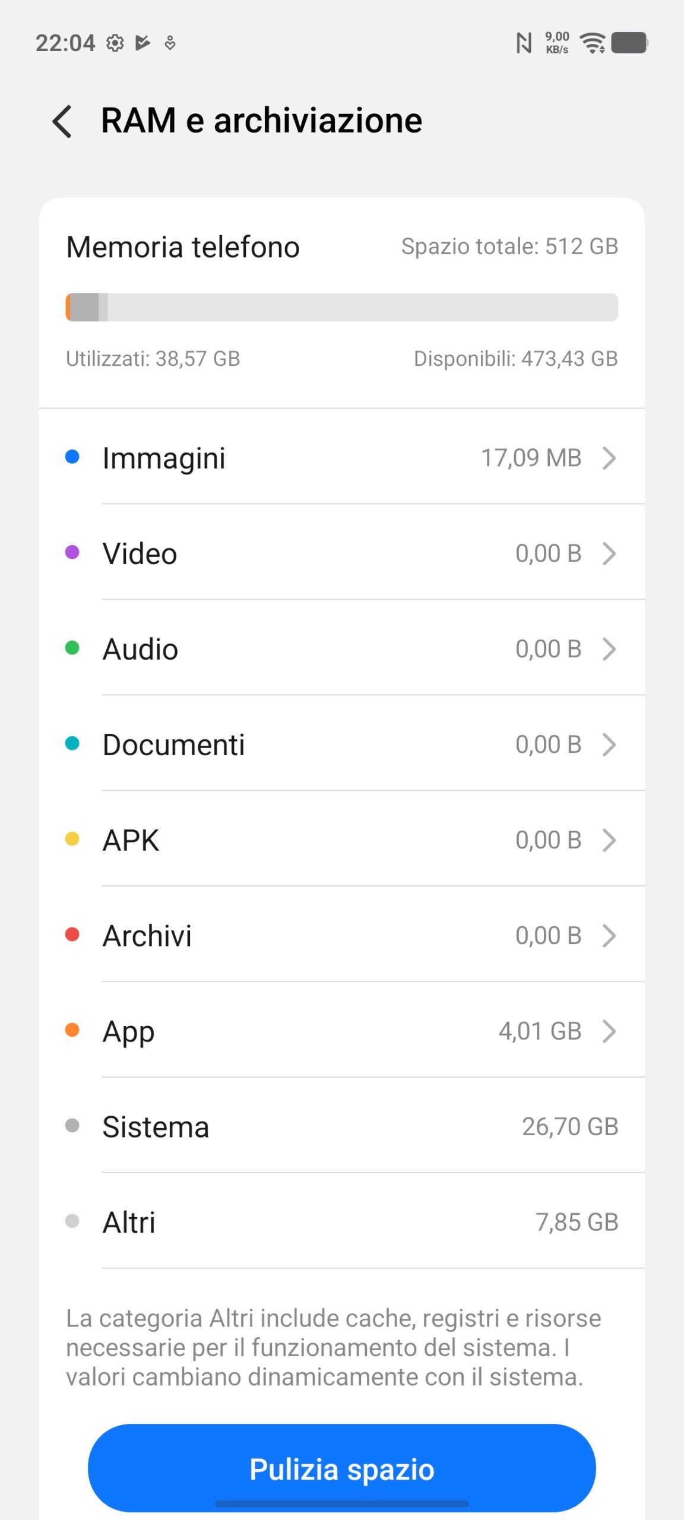Image resolution: width=684 pixels, height=1520 pixels.
Task: Tap the orange dot beside App
Action: click(x=72, y=1030)
